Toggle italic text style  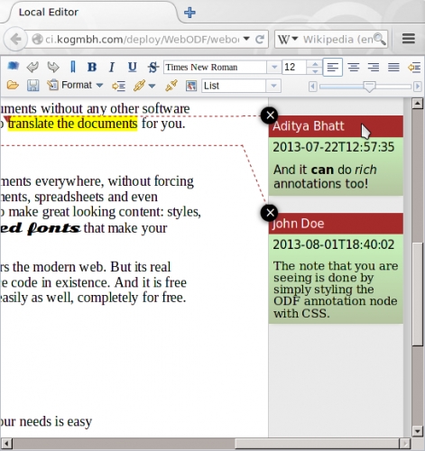click(x=112, y=67)
